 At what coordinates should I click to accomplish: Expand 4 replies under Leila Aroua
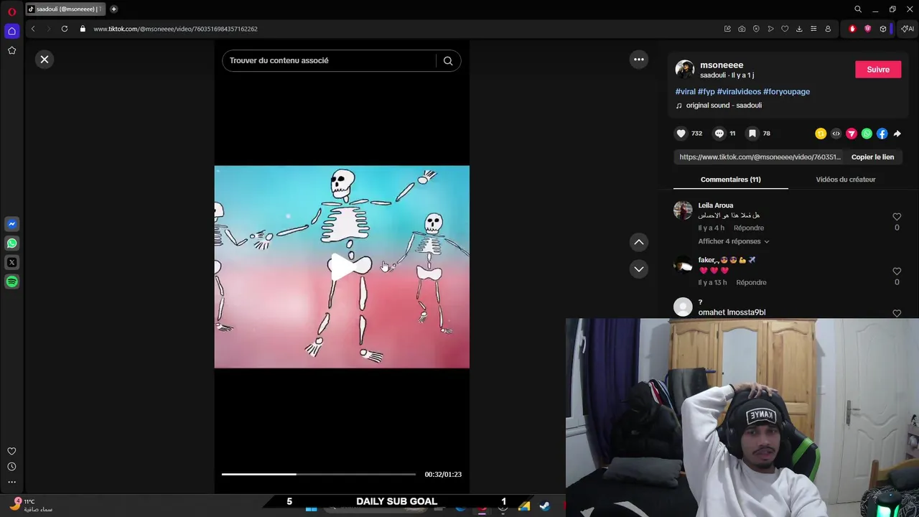734,241
